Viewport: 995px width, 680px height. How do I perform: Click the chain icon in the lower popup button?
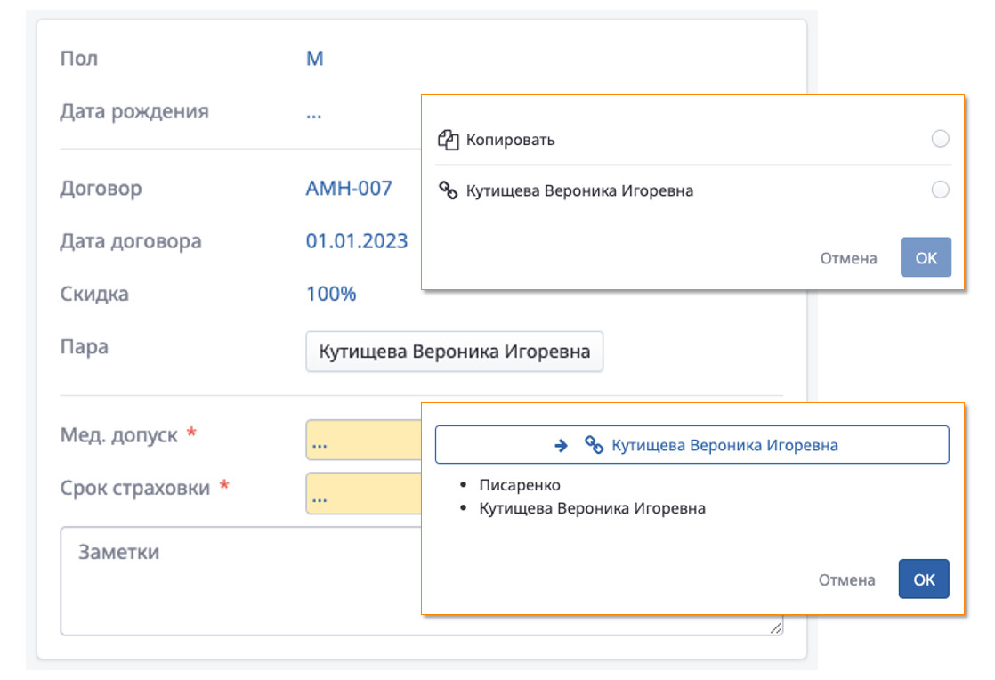tap(594, 445)
